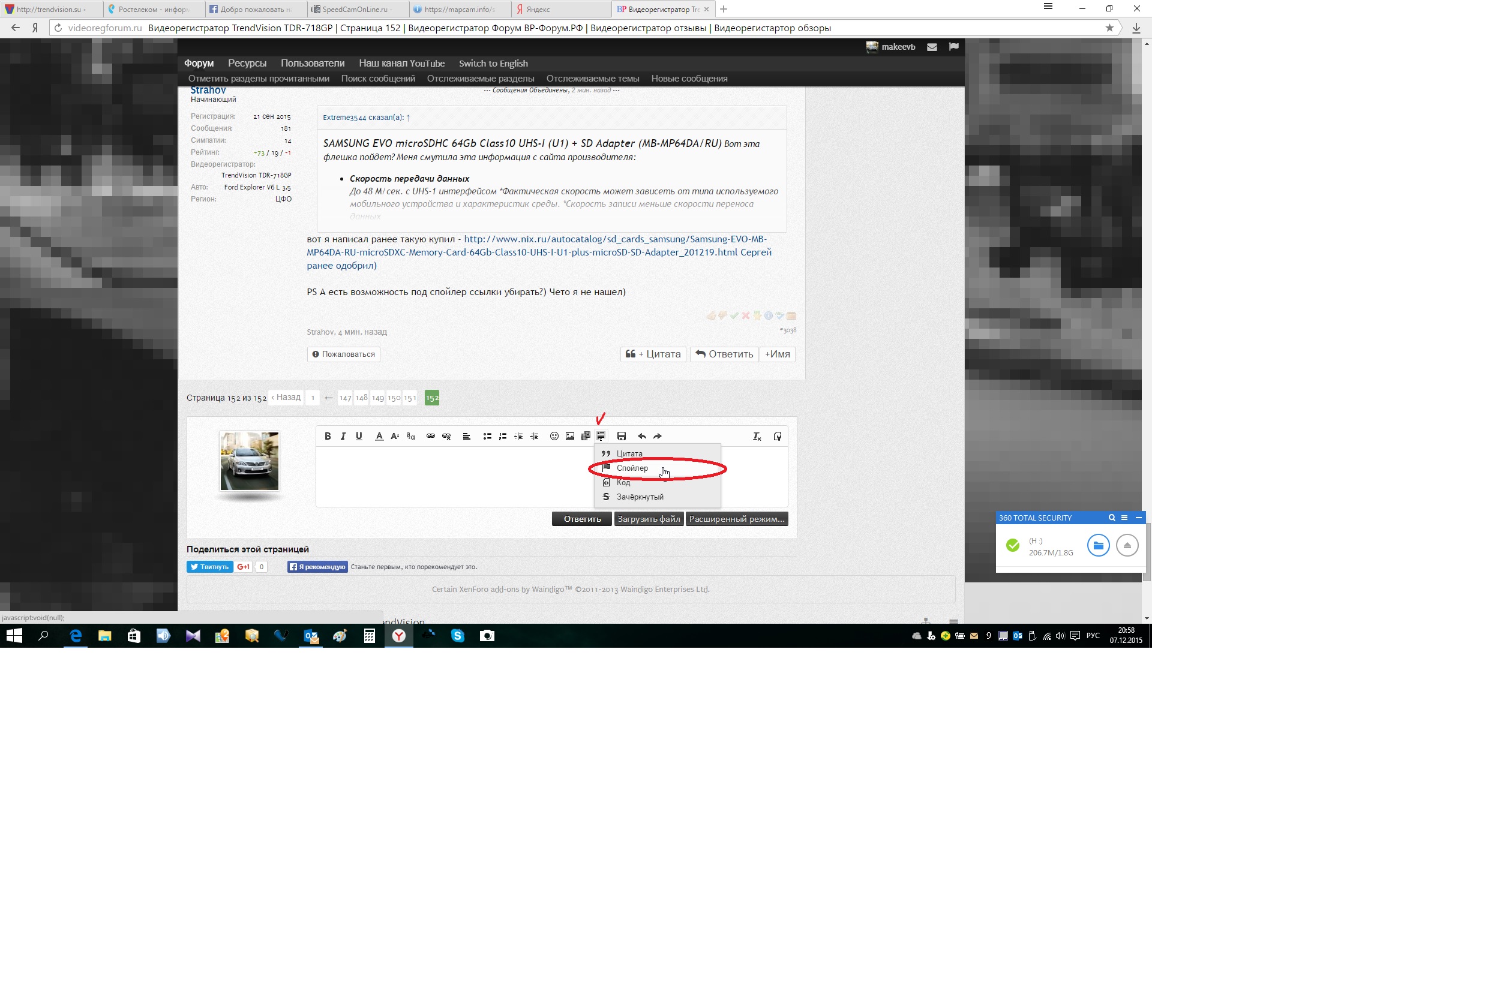Toggle underline formatting in editor toolbar

tap(359, 436)
